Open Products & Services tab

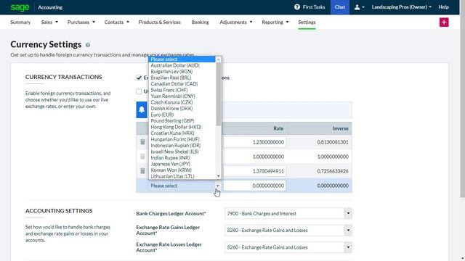pos(160,22)
